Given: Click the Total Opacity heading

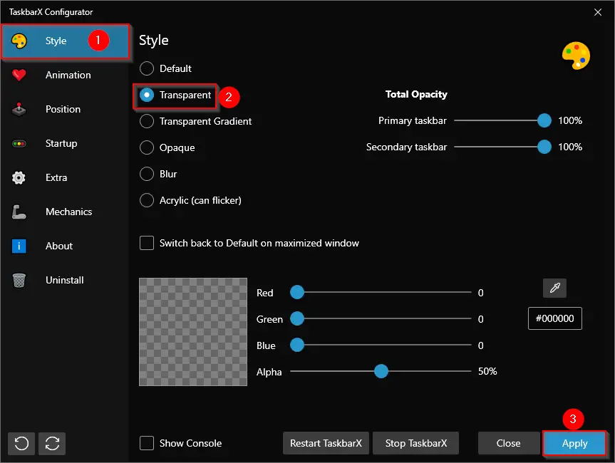Looking at the screenshot, I should 416,94.
